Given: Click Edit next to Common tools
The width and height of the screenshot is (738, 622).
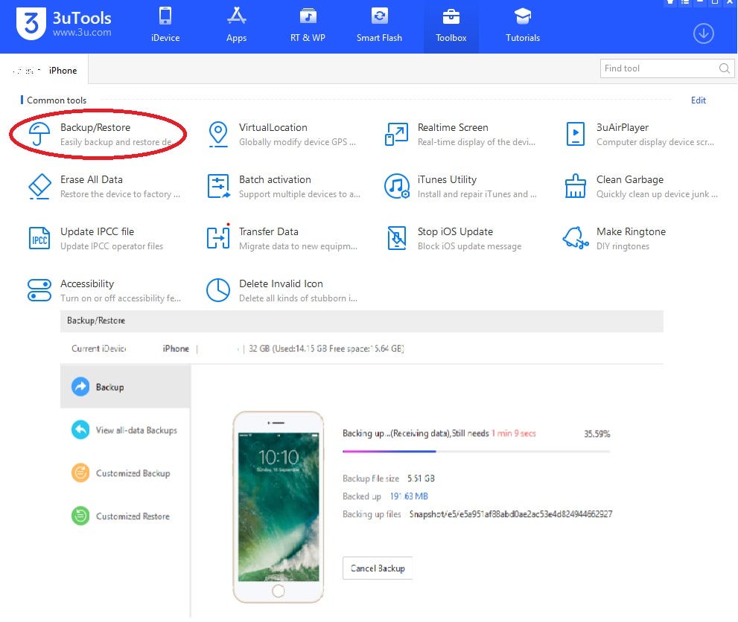Looking at the screenshot, I should pyautogui.click(x=698, y=100).
